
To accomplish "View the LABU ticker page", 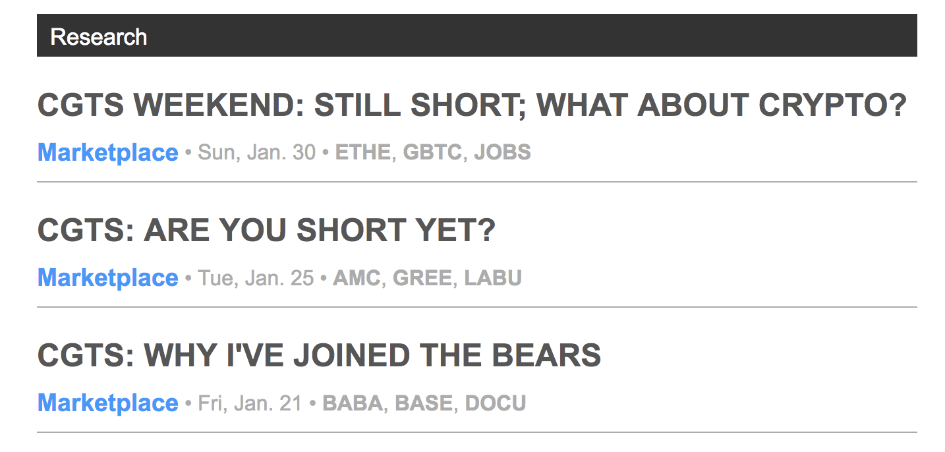I will click(x=493, y=278).
